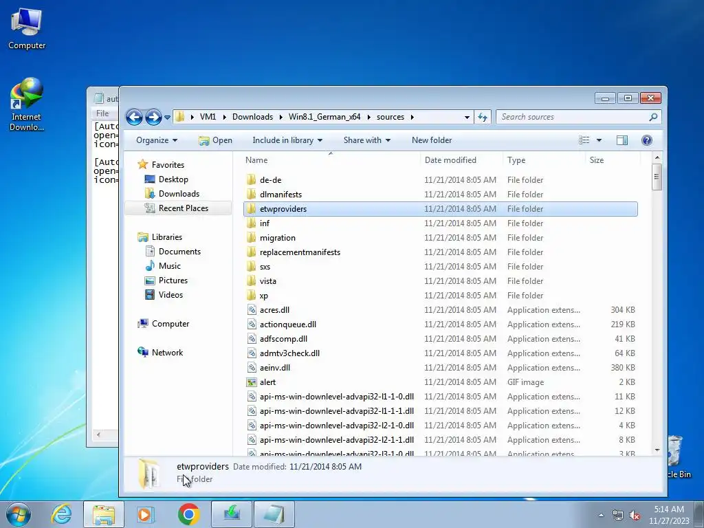Viewport: 704px width, 528px height.
Task: Launch Internet Explorer from taskbar
Action: point(61,514)
